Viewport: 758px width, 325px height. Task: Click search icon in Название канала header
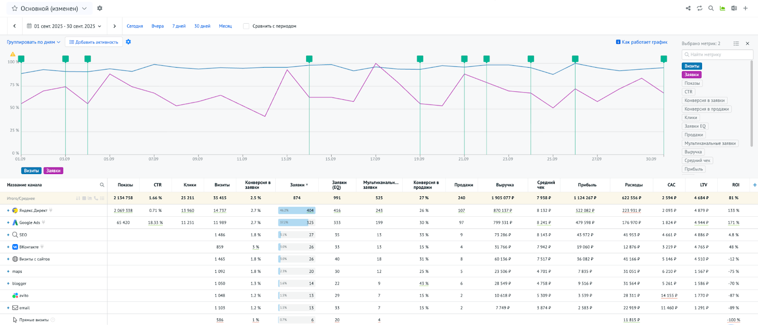[102, 185]
